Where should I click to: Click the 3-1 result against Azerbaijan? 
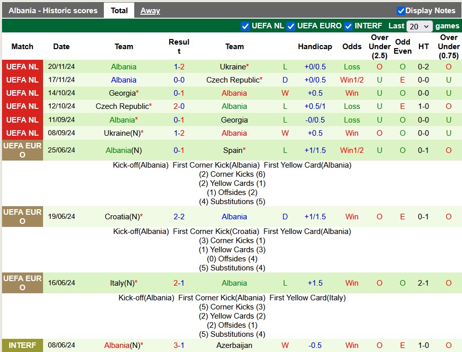tap(179, 345)
